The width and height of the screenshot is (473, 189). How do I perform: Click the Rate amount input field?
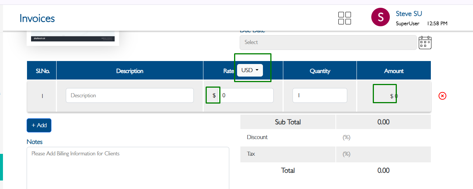click(x=246, y=95)
